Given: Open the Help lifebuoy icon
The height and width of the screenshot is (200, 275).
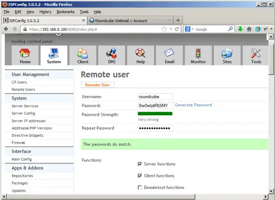Looking at the screenshot, I should point(140,54).
